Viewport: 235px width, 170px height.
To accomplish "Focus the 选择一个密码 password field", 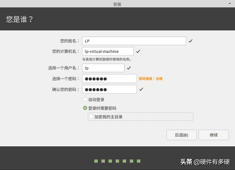I will pyautogui.click(x=109, y=79).
